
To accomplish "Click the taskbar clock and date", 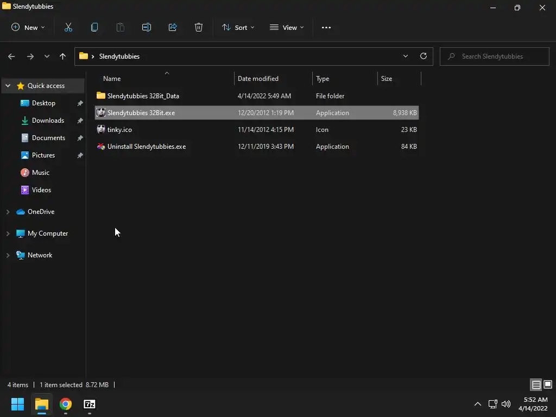I will tap(533, 404).
